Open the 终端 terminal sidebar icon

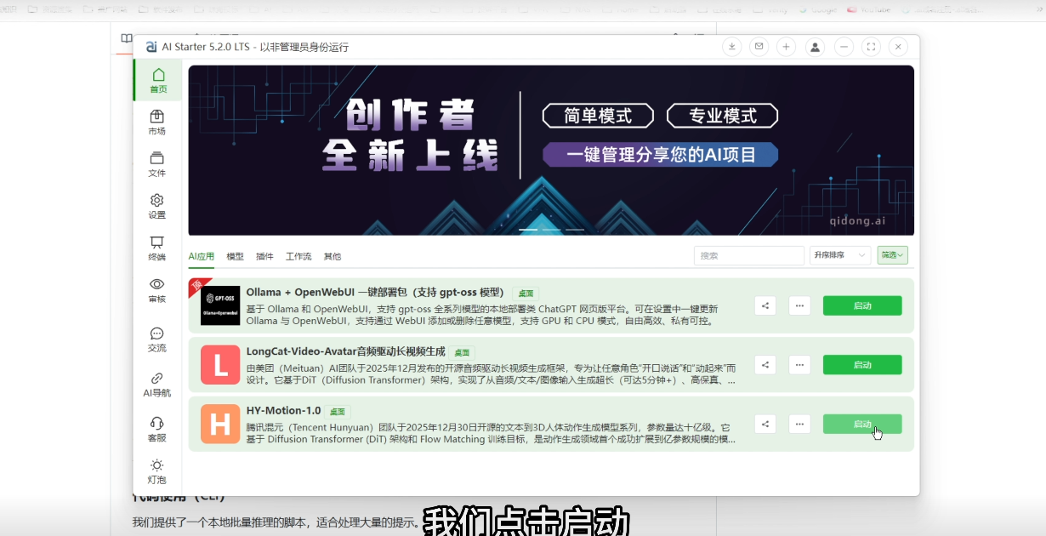tap(156, 248)
